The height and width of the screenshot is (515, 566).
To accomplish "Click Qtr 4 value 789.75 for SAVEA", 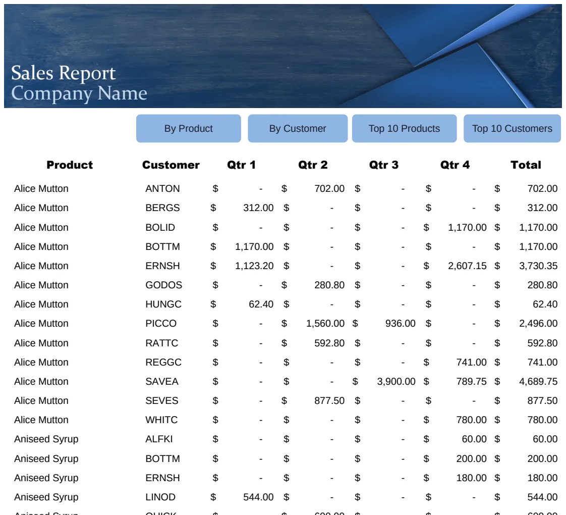I will click(x=472, y=381).
